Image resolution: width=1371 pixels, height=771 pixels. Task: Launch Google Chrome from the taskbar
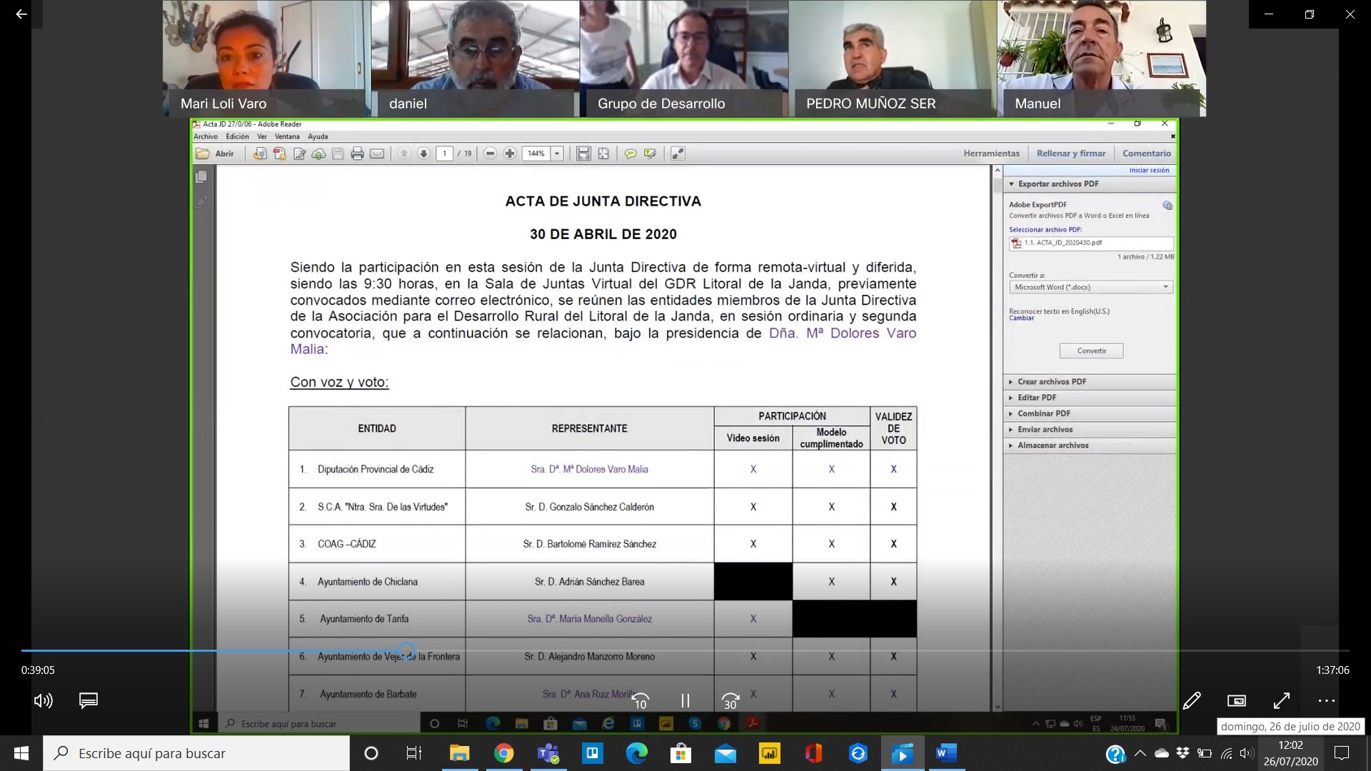[x=503, y=753]
